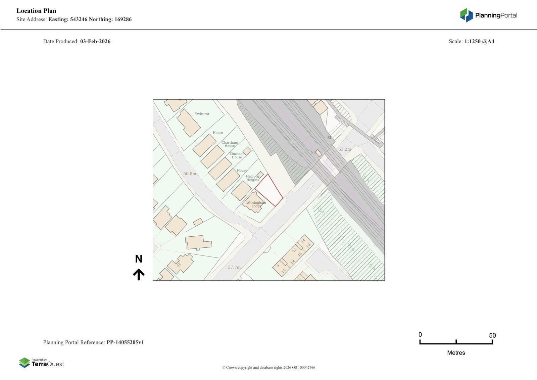Select the red outlined site boundary

(x=268, y=190)
